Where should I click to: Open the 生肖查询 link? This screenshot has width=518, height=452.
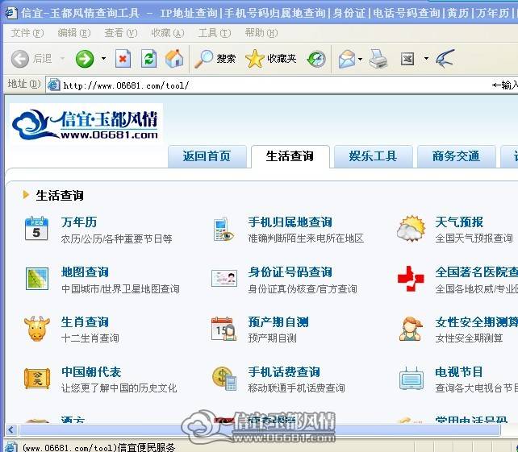tap(85, 322)
